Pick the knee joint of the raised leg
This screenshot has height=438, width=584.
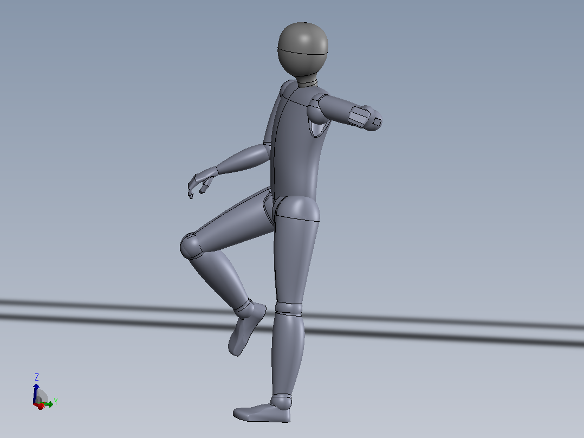coord(191,246)
